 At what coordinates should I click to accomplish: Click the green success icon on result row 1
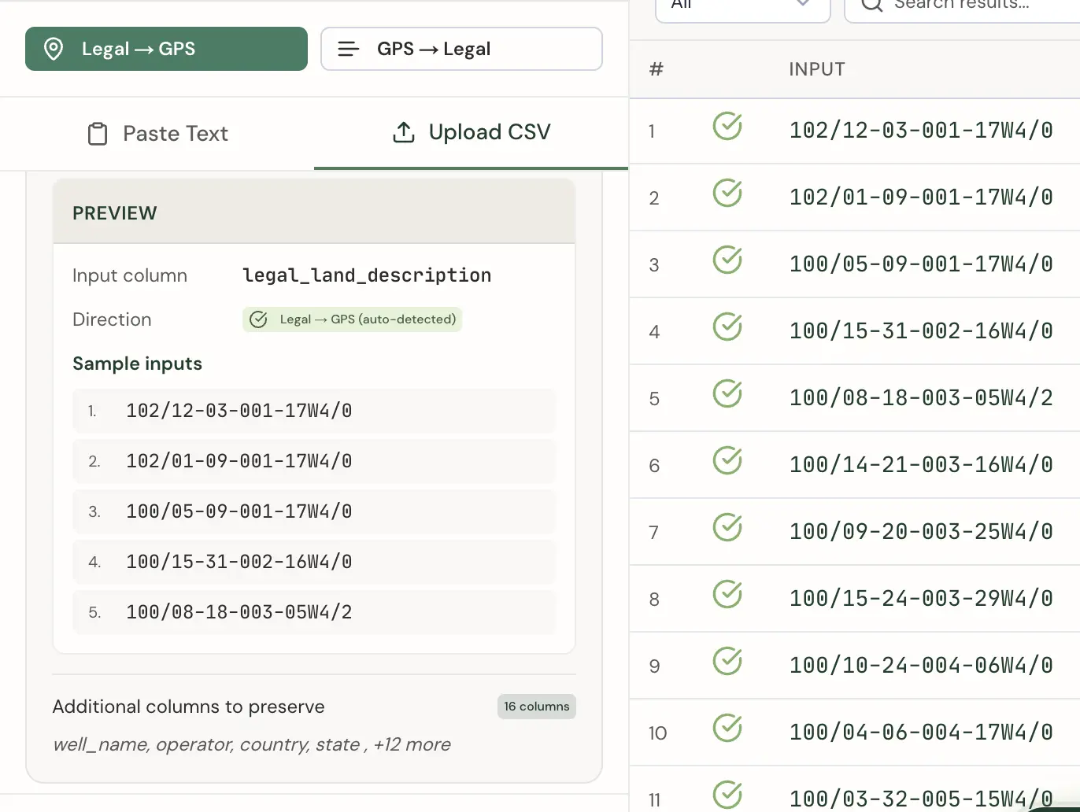(727, 125)
